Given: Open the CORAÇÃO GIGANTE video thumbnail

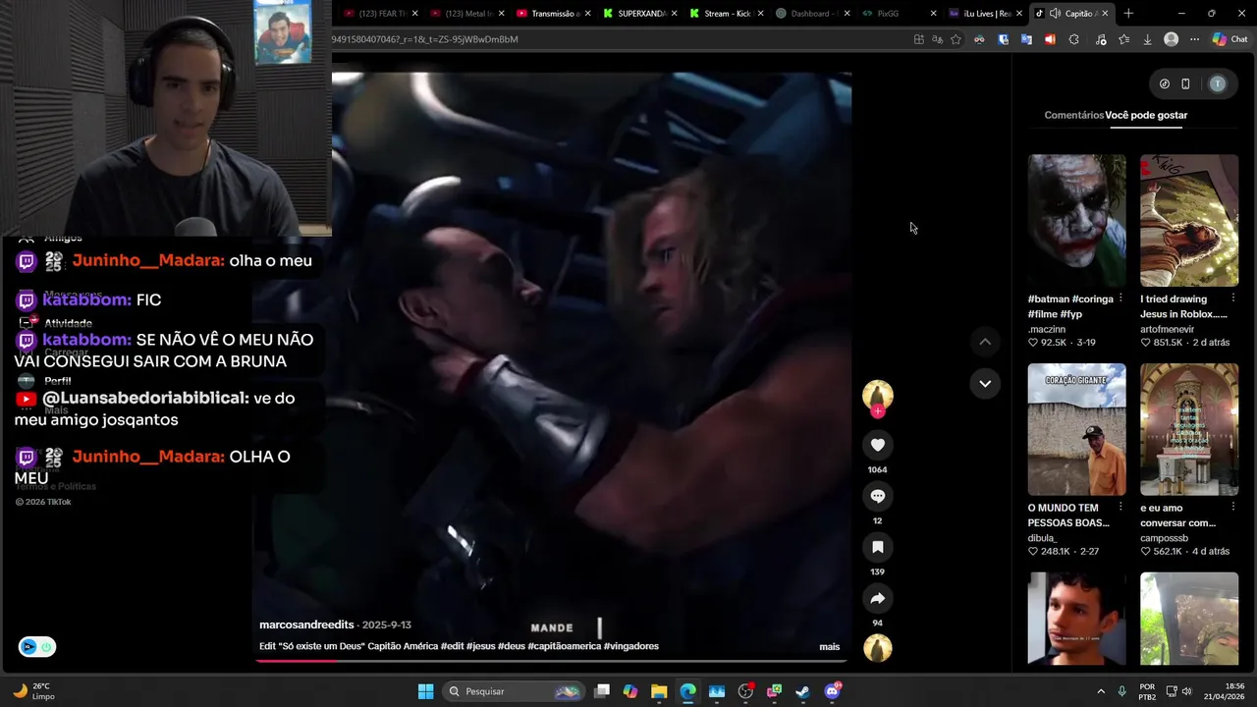Looking at the screenshot, I should point(1077,429).
